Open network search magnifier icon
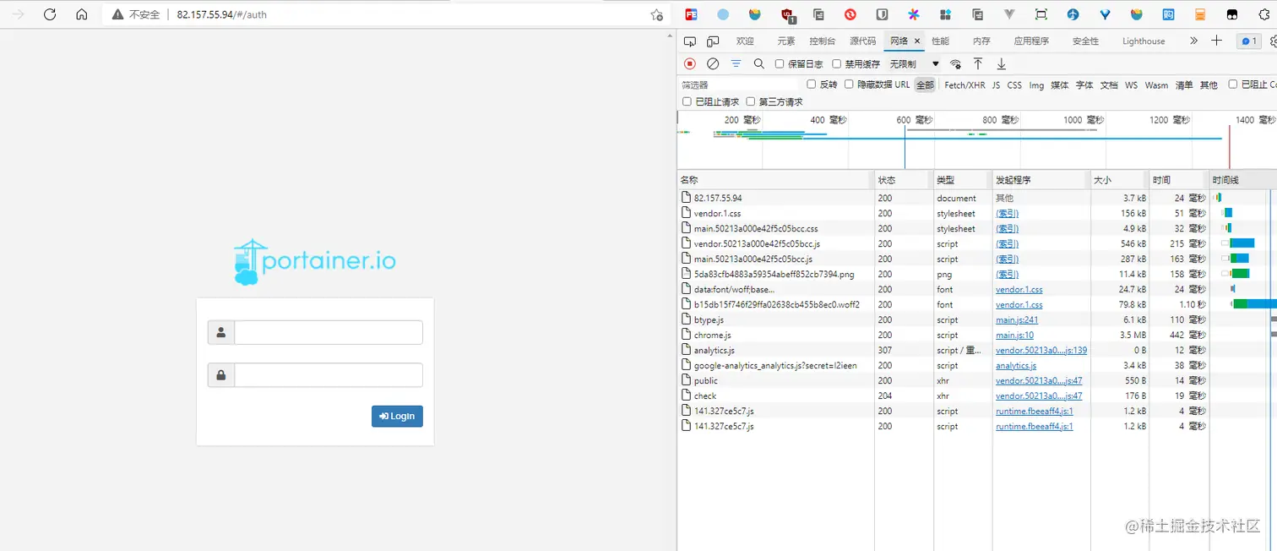 pyautogui.click(x=758, y=63)
